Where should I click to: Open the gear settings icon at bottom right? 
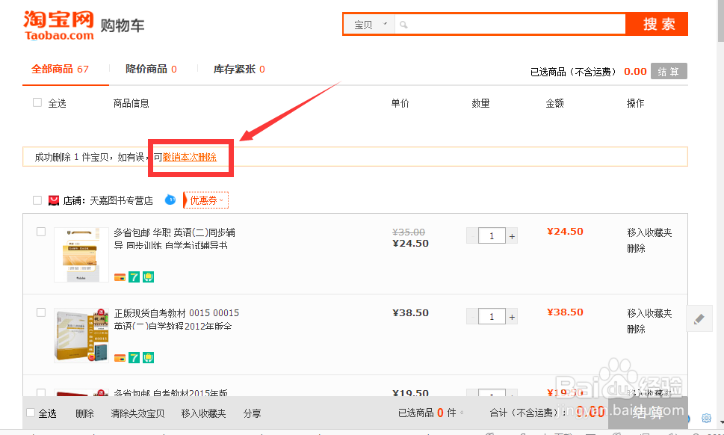pos(706,418)
